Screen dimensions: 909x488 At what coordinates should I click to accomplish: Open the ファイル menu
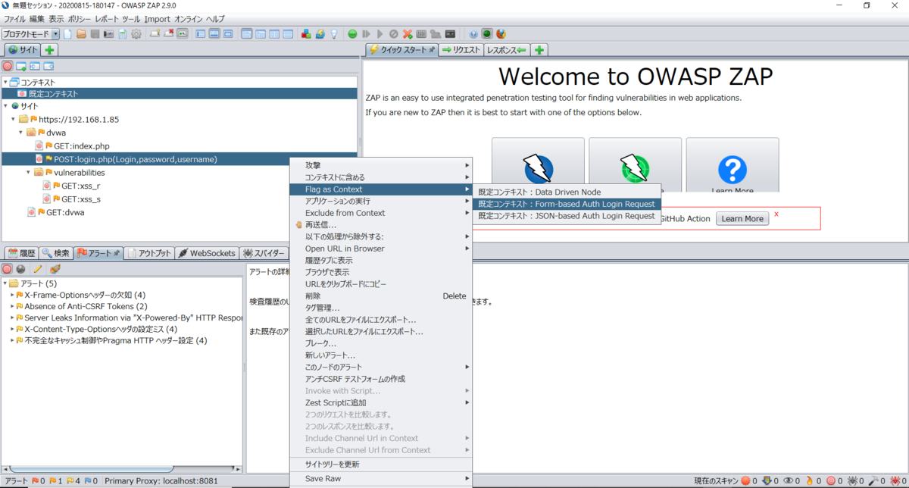tap(15, 18)
